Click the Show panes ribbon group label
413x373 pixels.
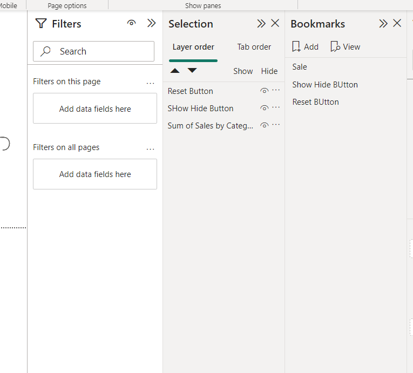pos(203,5)
